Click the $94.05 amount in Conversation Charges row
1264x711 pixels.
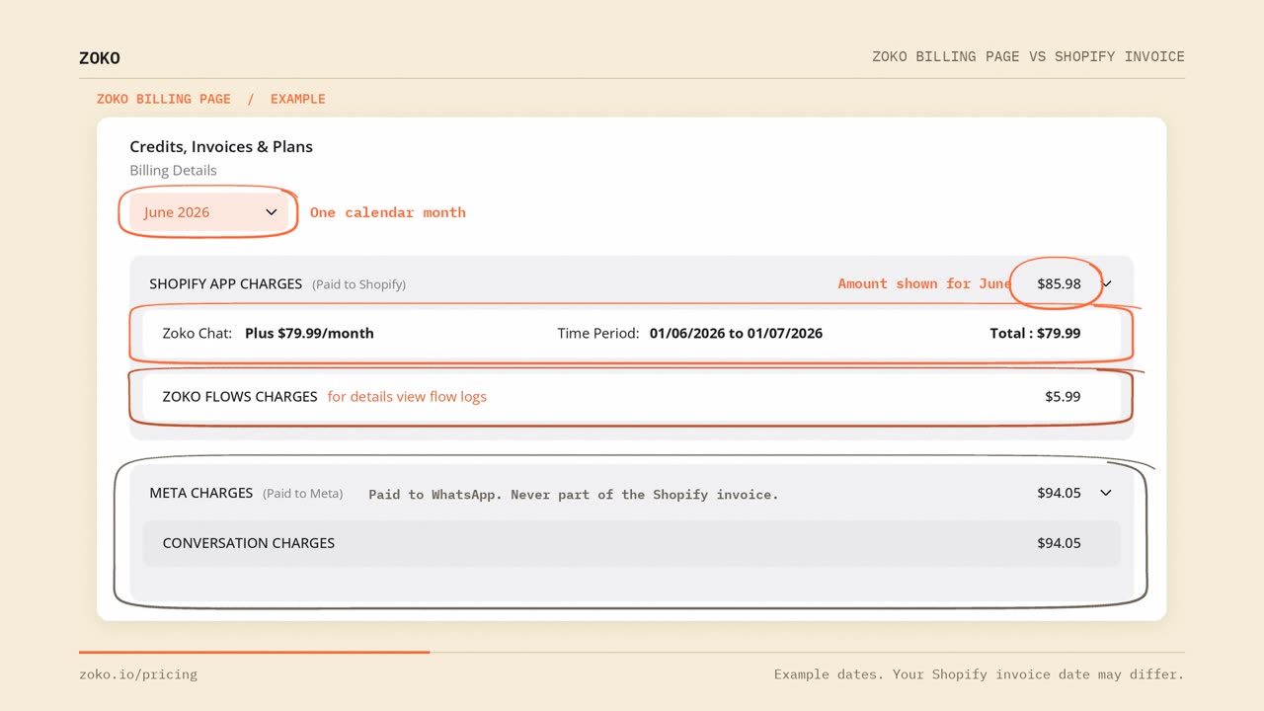pyautogui.click(x=1059, y=543)
